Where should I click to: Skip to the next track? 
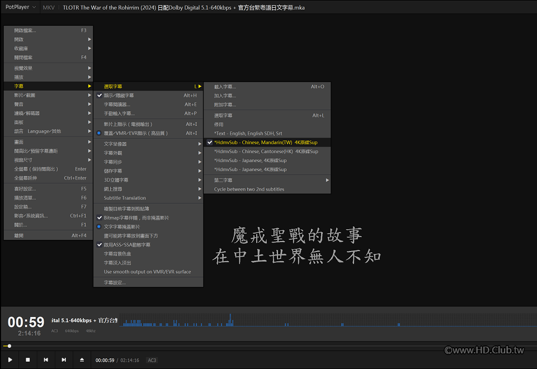pos(64,359)
